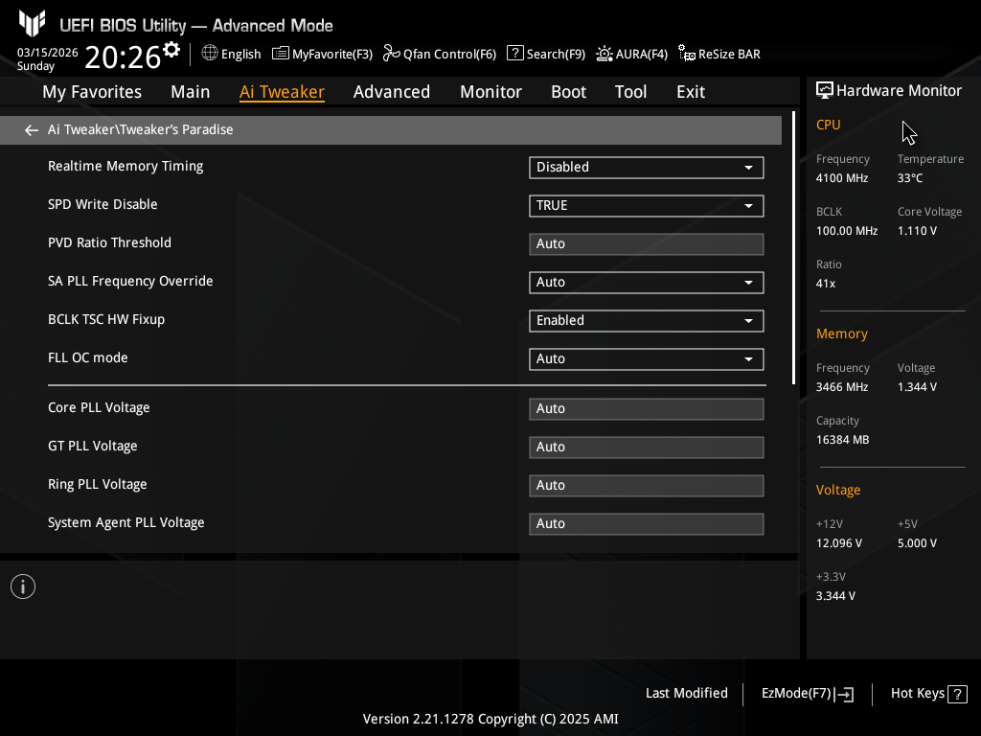The width and height of the screenshot is (981, 736).
Task: Open the Tool tab
Action: coord(630,92)
